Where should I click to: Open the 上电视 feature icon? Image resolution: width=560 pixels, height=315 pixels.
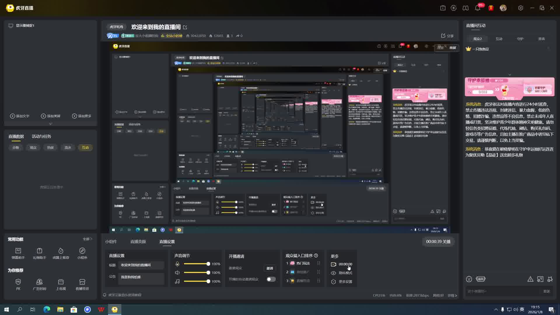click(x=61, y=284)
